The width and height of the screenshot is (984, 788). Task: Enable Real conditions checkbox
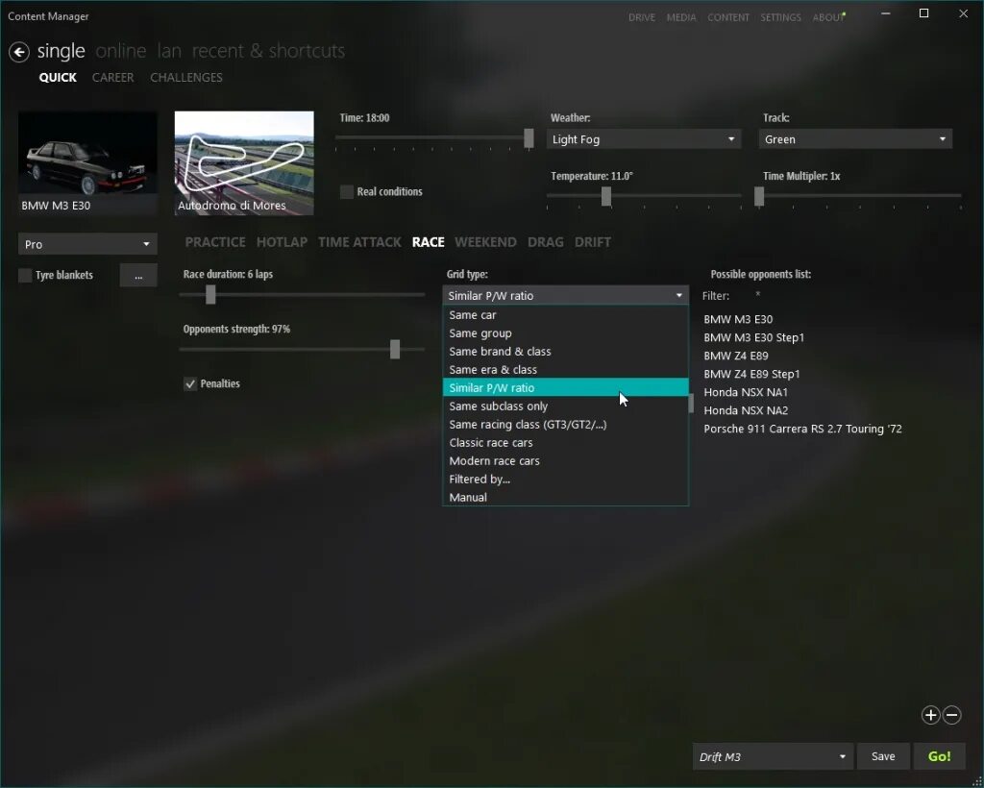coord(346,191)
